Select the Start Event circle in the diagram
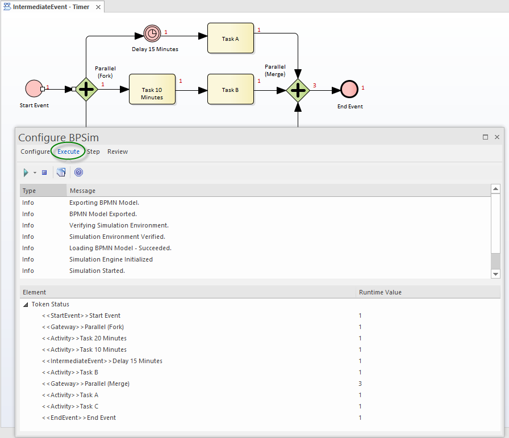The width and height of the screenshot is (509, 438). 34,89
